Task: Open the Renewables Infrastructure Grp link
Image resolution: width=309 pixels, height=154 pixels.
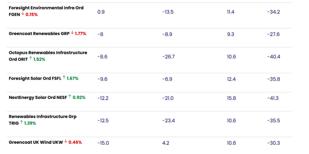Action: point(43,117)
